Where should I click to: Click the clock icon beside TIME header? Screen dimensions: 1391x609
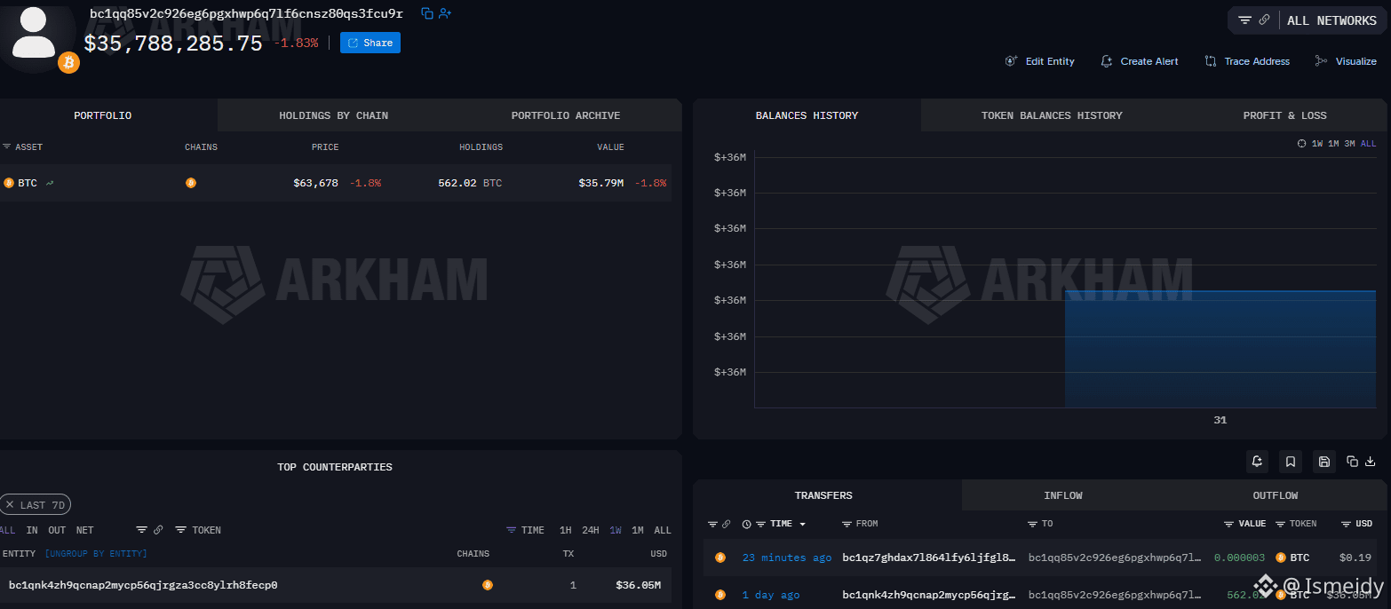coord(746,524)
